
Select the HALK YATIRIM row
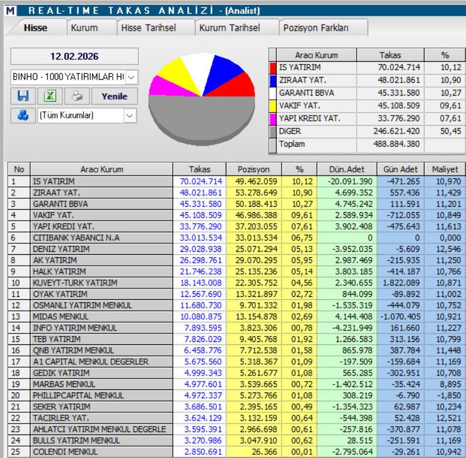[x=237, y=272]
